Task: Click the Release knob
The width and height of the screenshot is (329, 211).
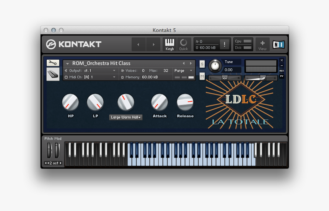Action: point(185,102)
